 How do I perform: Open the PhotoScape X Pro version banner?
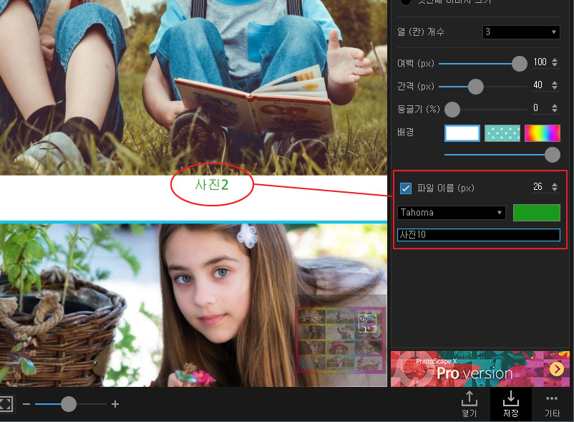pos(480,369)
